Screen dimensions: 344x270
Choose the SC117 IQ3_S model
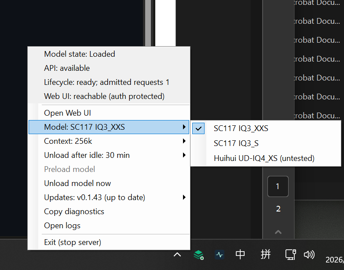tap(266, 143)
